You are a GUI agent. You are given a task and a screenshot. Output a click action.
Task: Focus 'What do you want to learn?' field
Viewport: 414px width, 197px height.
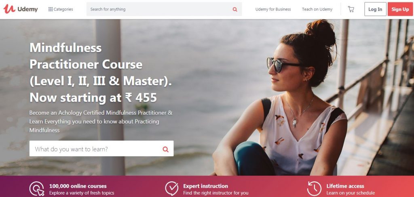(101, 149)
